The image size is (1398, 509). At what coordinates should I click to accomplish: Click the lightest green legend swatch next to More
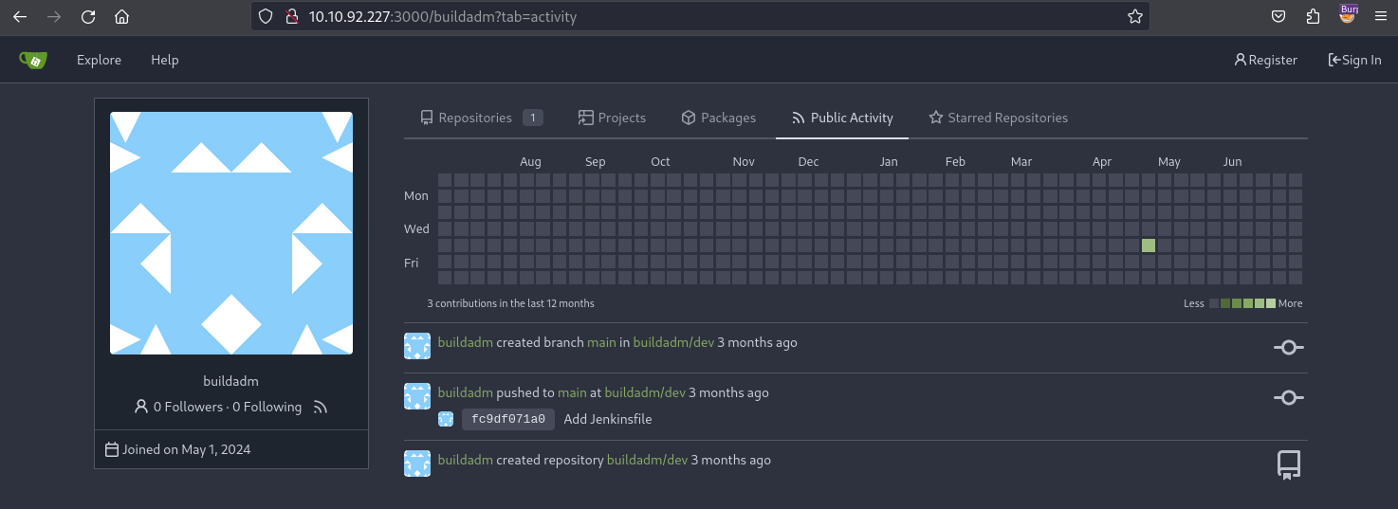pyautogui.click(x=1271, y=303)
